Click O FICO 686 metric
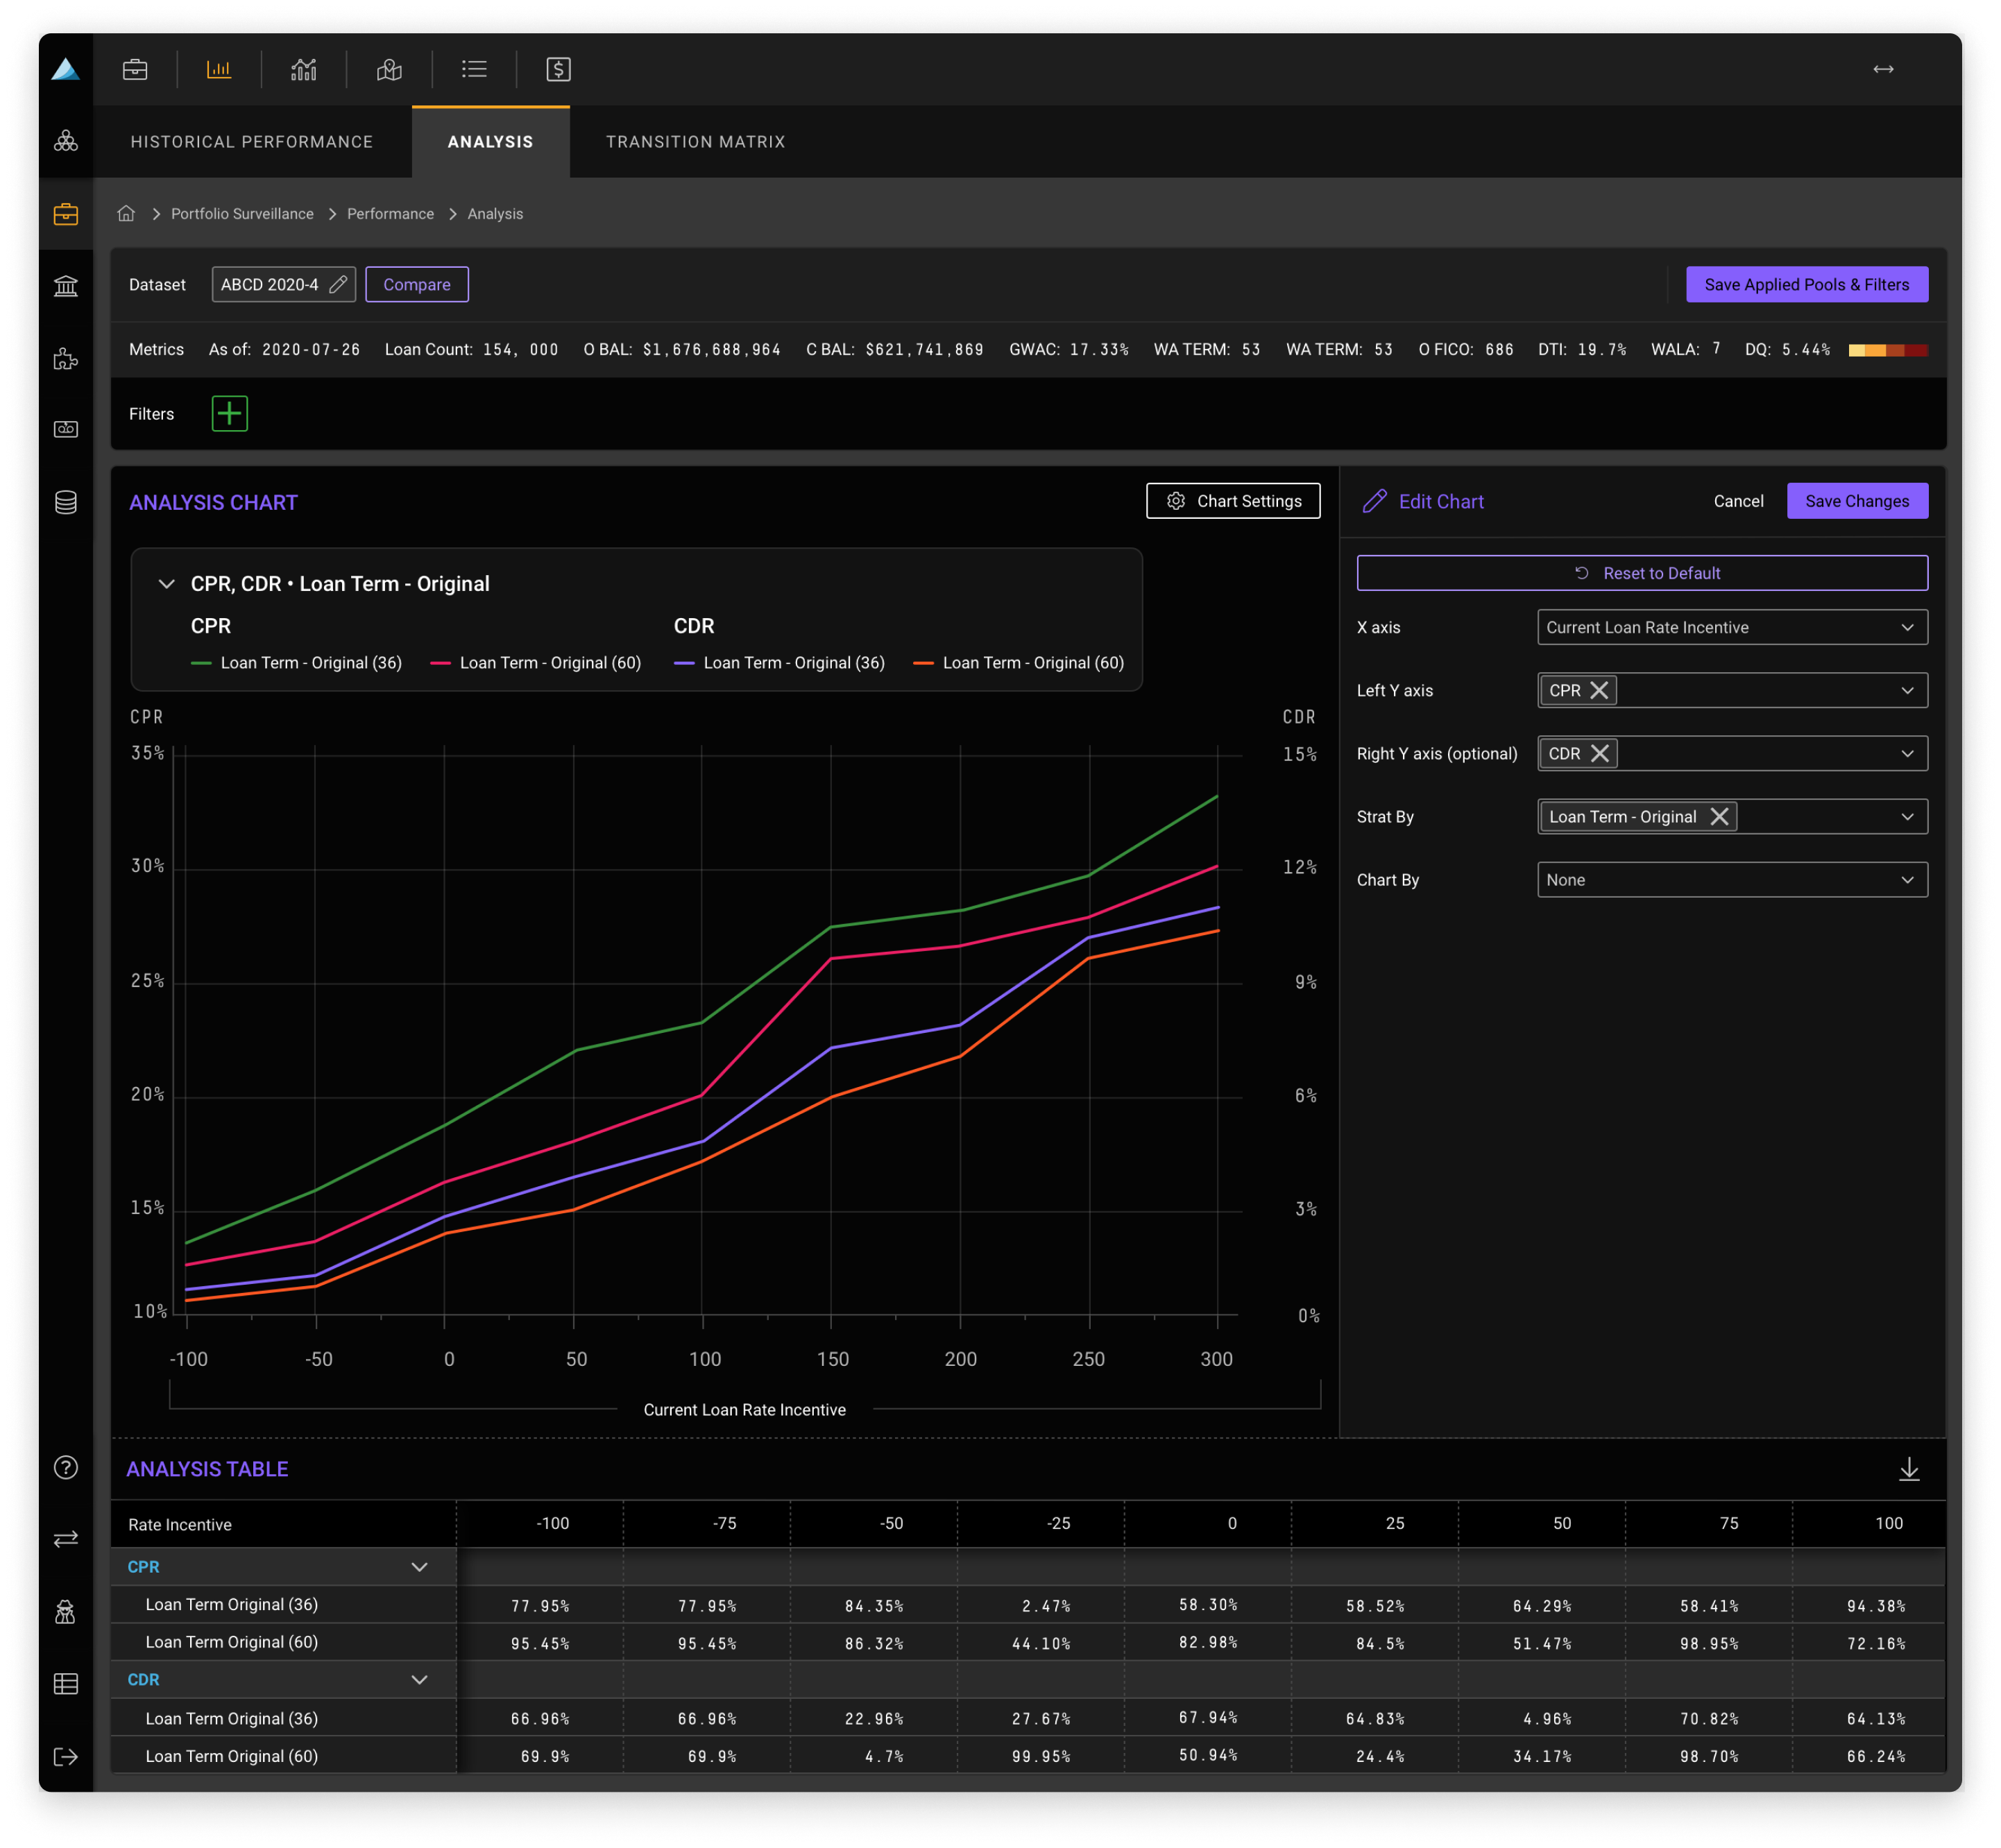 point(1466,349)
